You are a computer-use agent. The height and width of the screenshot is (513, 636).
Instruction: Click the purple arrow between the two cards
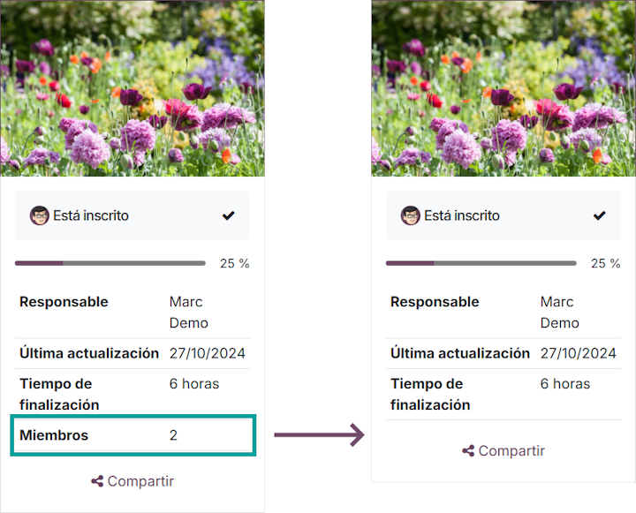[x=319, y=434]
